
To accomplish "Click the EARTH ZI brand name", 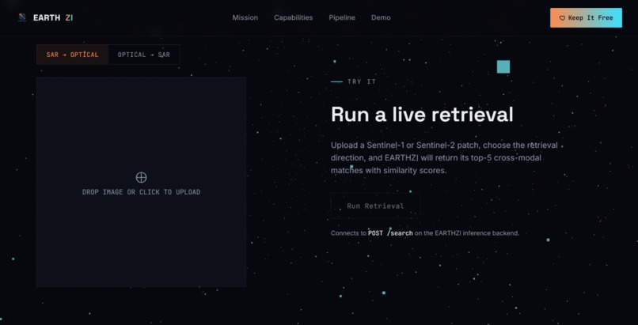I will (x=53, y=18).
